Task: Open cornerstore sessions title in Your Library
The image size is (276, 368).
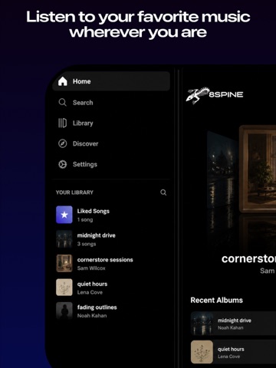Action: (x=105, y=260)
